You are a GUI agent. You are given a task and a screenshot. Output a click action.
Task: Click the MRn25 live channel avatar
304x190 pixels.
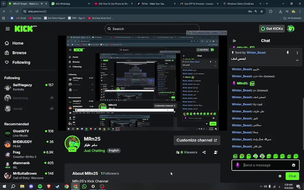pyautogui.click(x=72, y=143)
